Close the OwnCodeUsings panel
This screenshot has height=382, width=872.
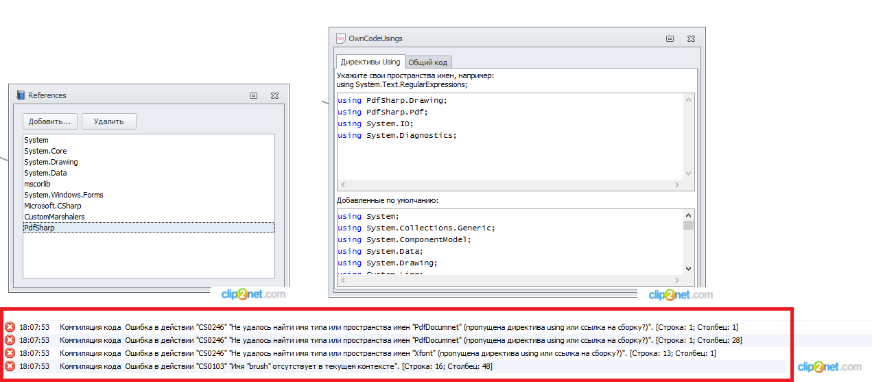point(691,39)
